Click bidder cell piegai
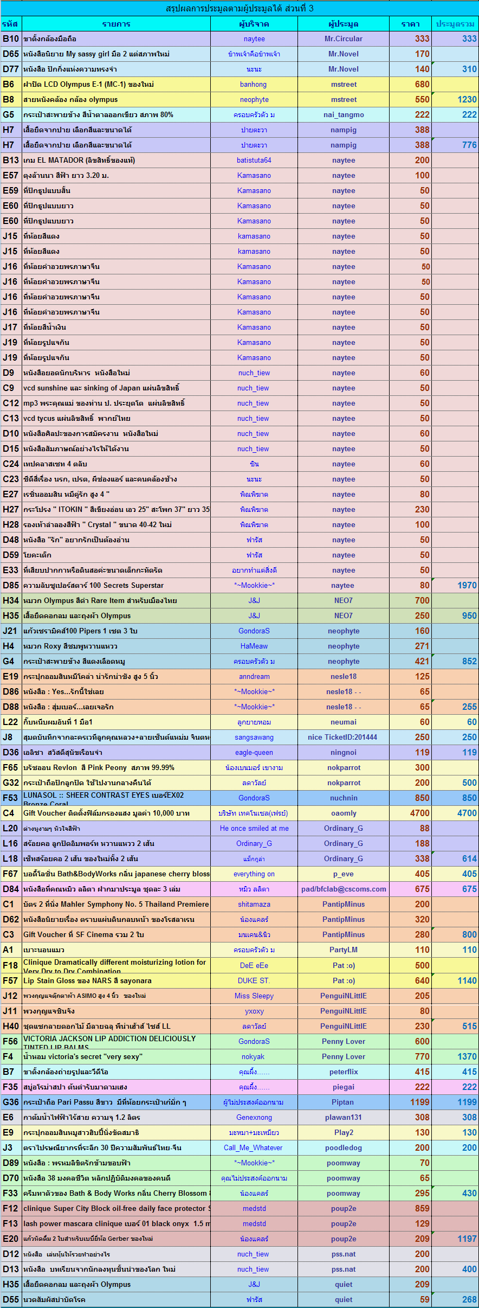This screenshot has width=479, height=1308. tap(344, 1087)
